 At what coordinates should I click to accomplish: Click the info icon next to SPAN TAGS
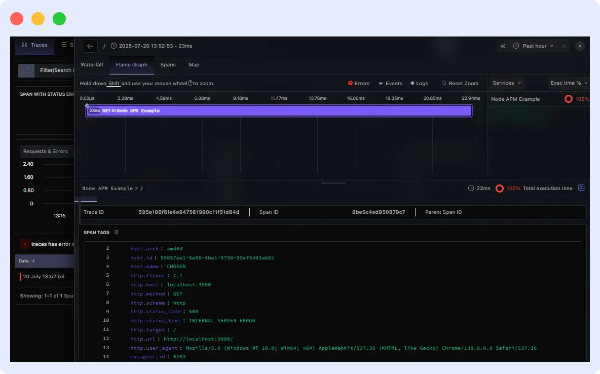pyautogui.click(x=116, y=232)
